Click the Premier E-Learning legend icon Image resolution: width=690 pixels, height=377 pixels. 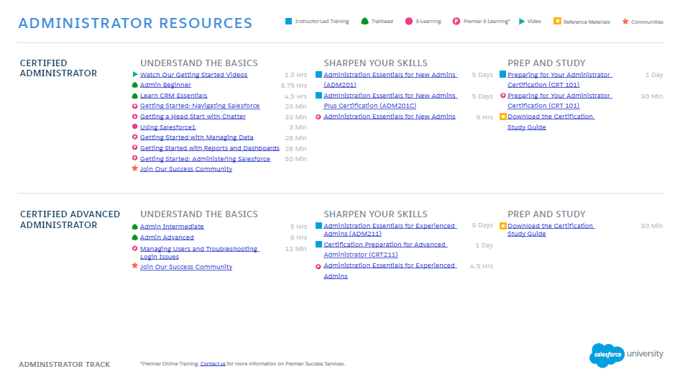[456, 21]
